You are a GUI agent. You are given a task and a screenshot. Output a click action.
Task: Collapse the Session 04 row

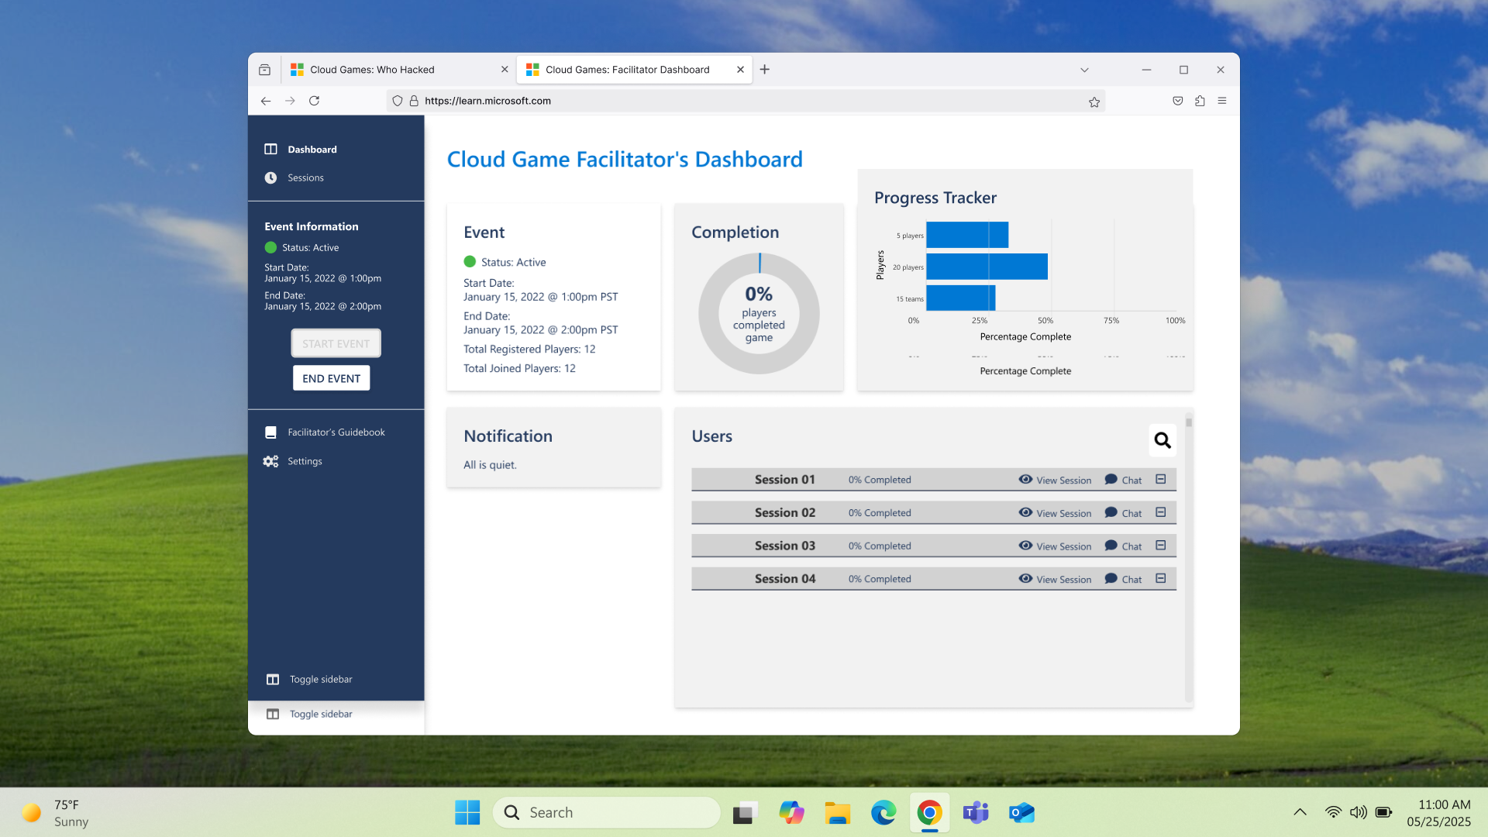[1161, 579]
